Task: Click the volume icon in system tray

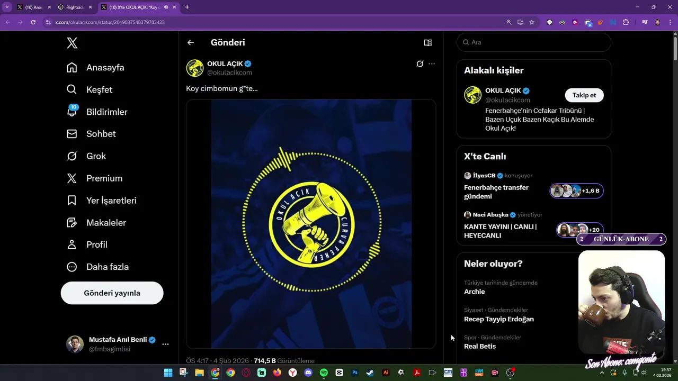Action: point(644,373)
